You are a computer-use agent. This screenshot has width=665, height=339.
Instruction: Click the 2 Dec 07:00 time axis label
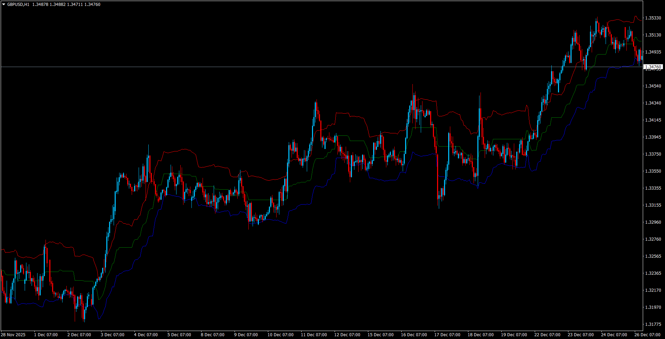coord(79,335)
